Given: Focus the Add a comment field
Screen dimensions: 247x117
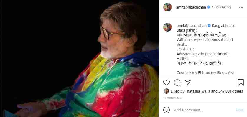Looking at the screenshot, I should 203,110.
